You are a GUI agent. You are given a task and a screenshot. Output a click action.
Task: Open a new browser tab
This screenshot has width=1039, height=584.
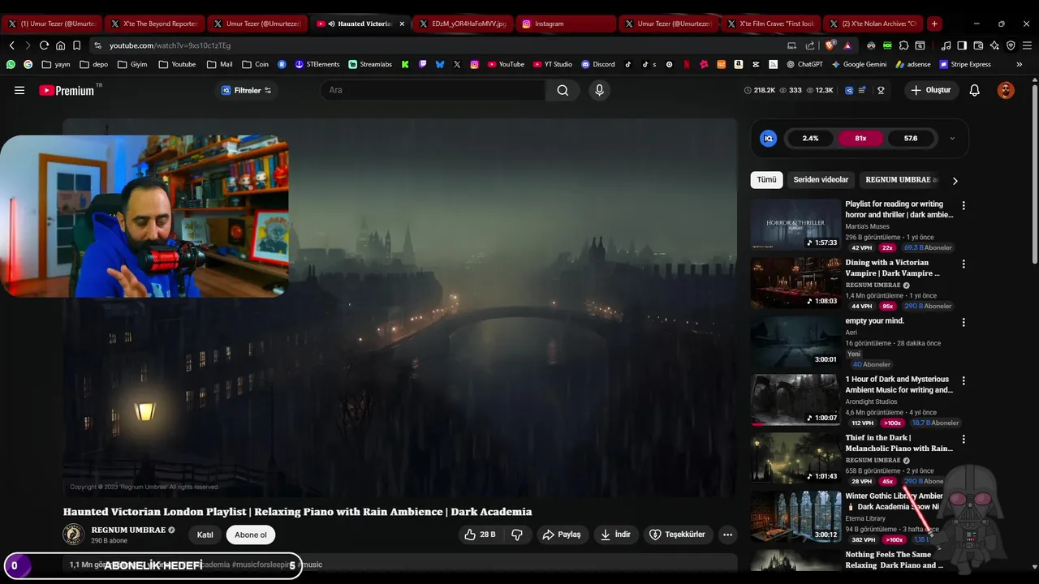[x=934, y=24]
